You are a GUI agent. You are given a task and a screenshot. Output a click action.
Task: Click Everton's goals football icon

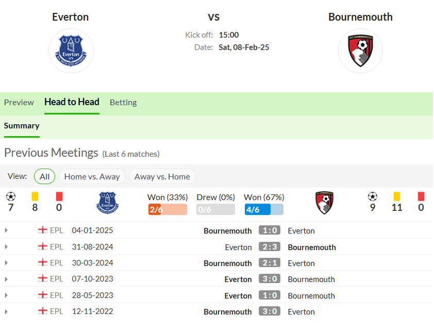click(11, 196)
